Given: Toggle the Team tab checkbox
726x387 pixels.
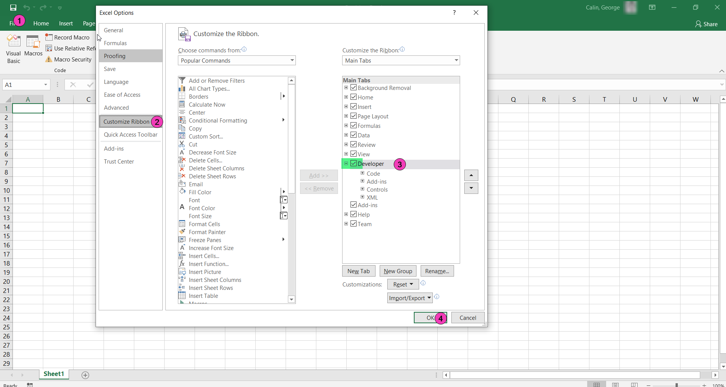Looking at the screenshot, I should 354,224.
